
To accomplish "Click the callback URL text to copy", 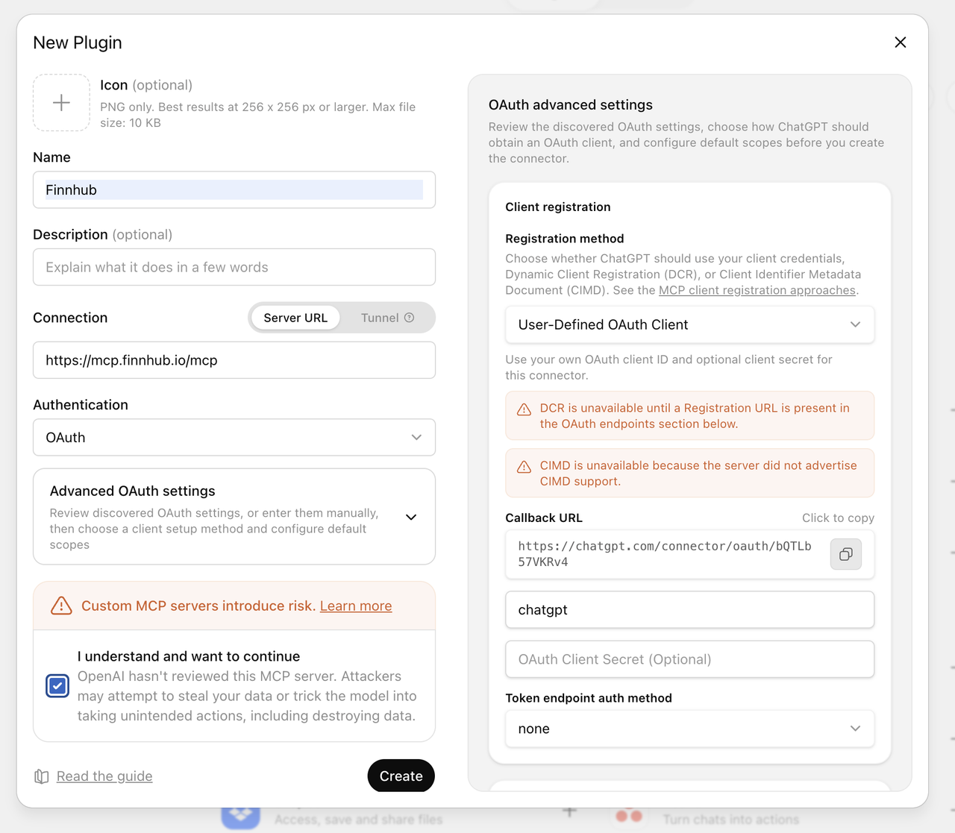I will 665,554.
